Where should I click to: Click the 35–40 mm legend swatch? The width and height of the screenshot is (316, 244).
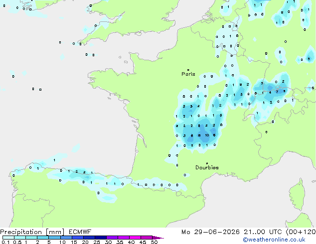(124, 238)
